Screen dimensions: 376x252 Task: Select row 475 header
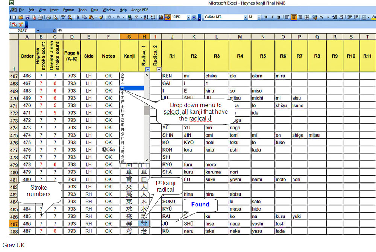point(14,135)
